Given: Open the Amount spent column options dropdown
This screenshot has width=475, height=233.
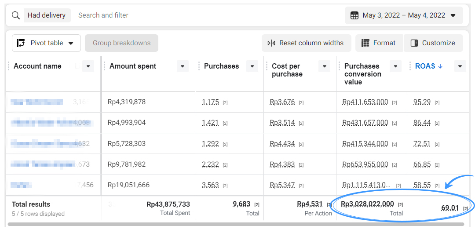Looking at the screenshot, I should (x=183, y=66).
